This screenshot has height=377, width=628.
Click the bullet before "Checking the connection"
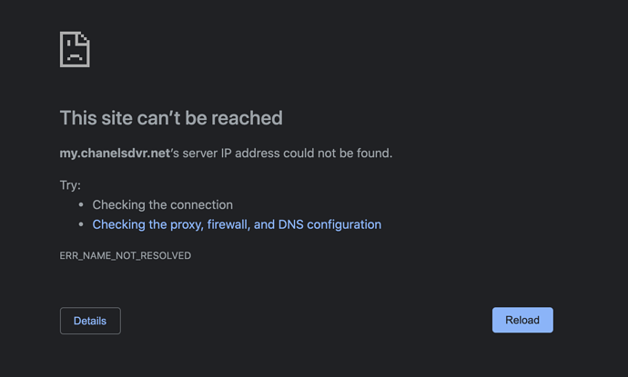coord(81,205)
